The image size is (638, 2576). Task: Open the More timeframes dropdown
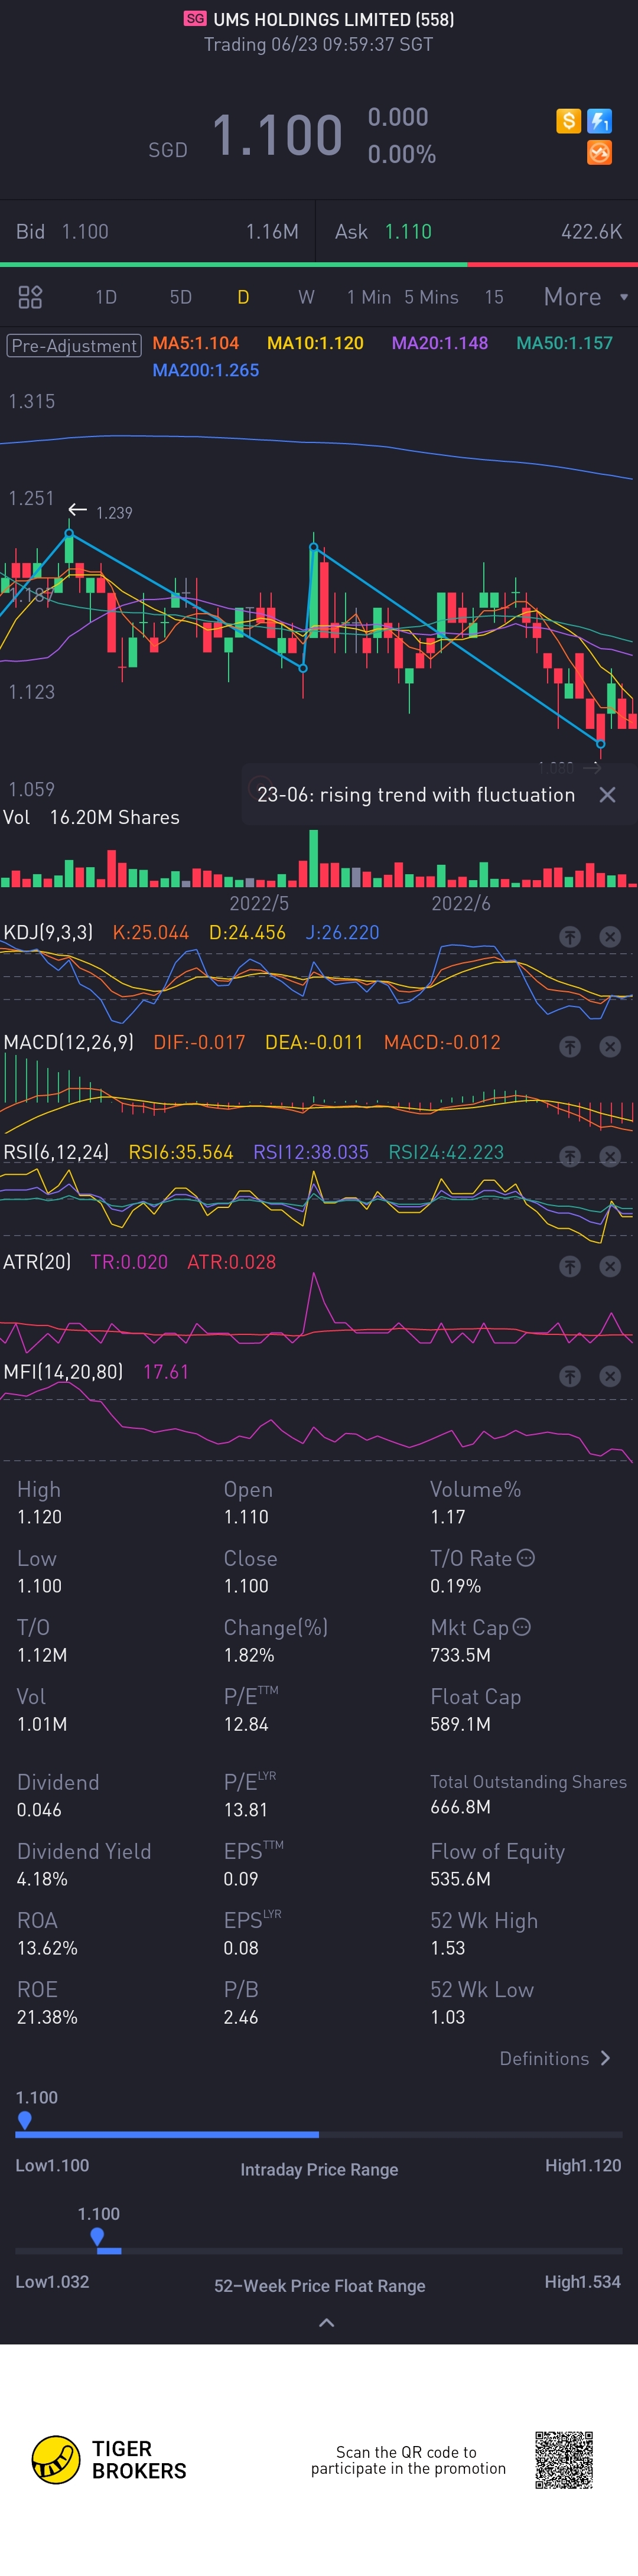(585, 297)
